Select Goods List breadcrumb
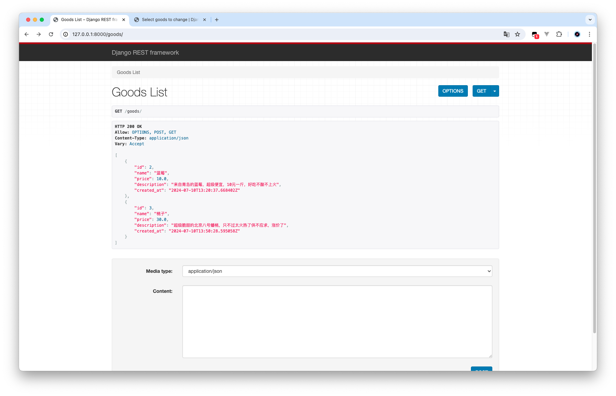Viewport: 616px width, 396px height. point(128,72)
